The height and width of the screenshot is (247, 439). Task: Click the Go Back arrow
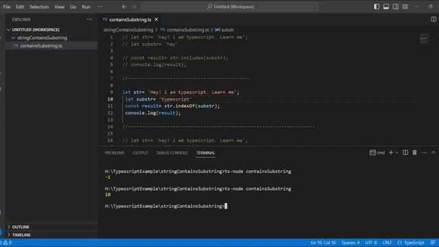[124, 7]
